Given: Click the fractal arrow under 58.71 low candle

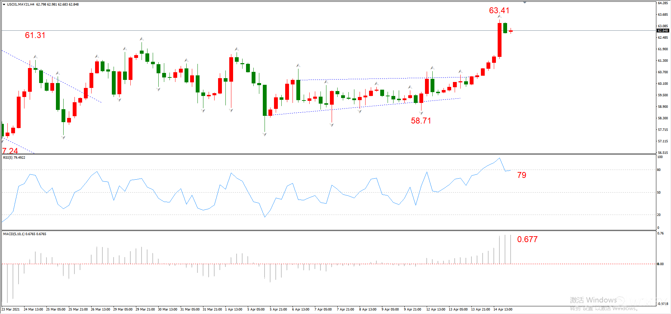Looking at the screenshot, I should click(x=421, y=113).
